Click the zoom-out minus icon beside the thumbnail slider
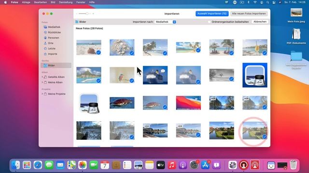Image resolution: width=309 pixels, height=173 pixels. (x=77, y=14)
